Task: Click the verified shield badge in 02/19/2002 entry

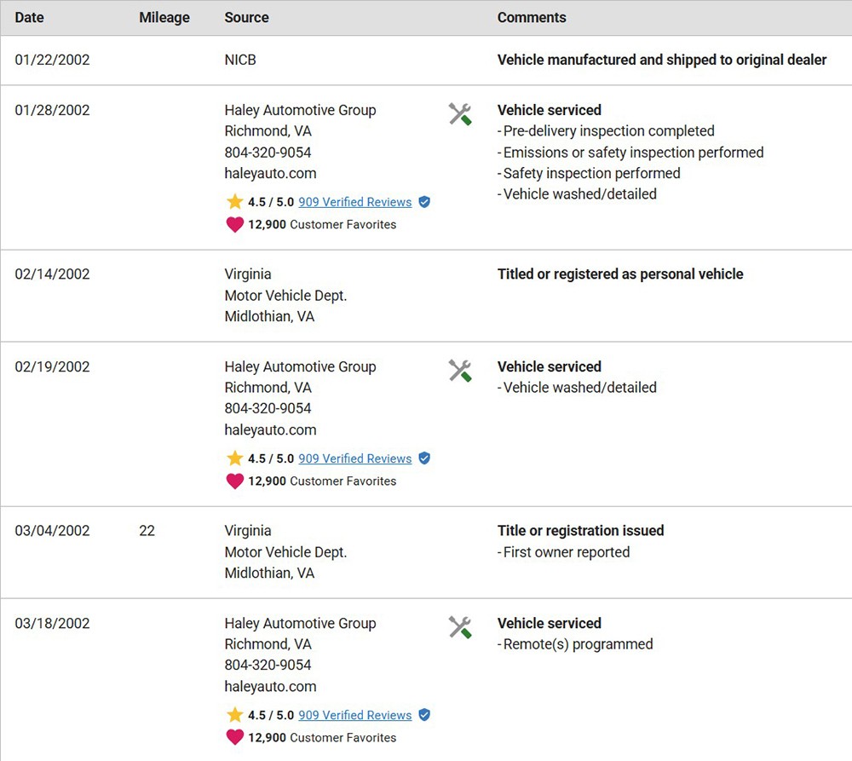Action: tap(424, 458)
